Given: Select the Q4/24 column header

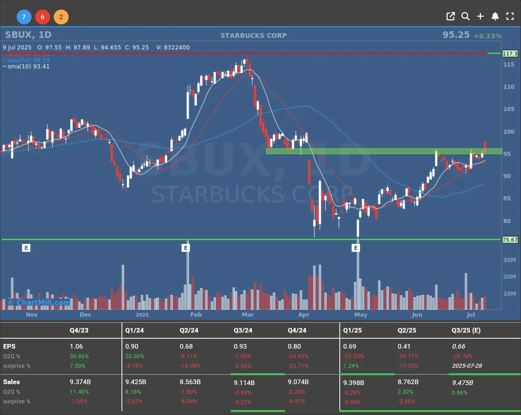Looking at the screenshot, I should (x=297, y=330).
